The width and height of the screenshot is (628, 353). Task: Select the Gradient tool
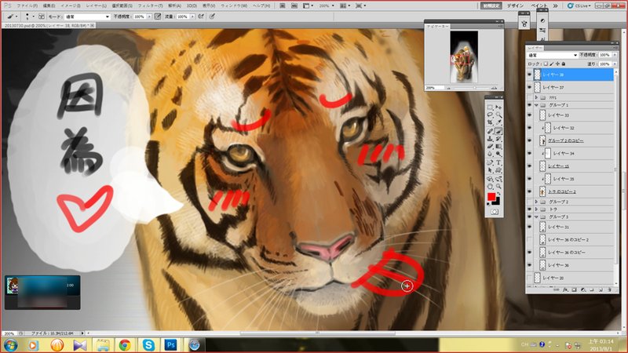click(498, 147)
